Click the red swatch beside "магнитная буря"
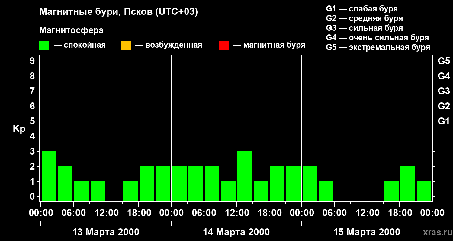 coord(223,45)
